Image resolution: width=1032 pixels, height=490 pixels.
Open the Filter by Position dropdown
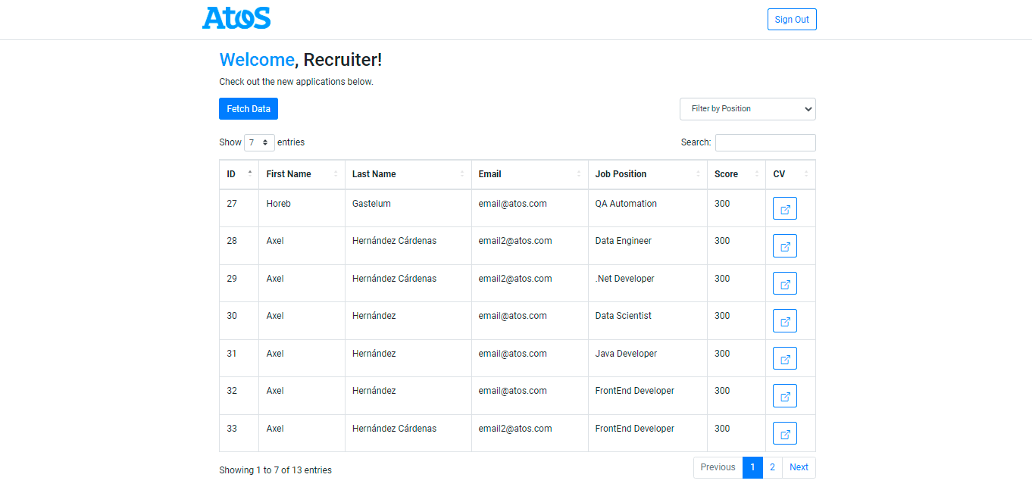[x=748, y=109]
